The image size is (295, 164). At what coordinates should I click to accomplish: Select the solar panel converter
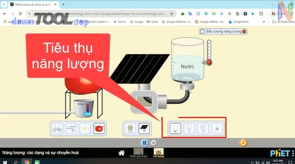click(144, 129)
